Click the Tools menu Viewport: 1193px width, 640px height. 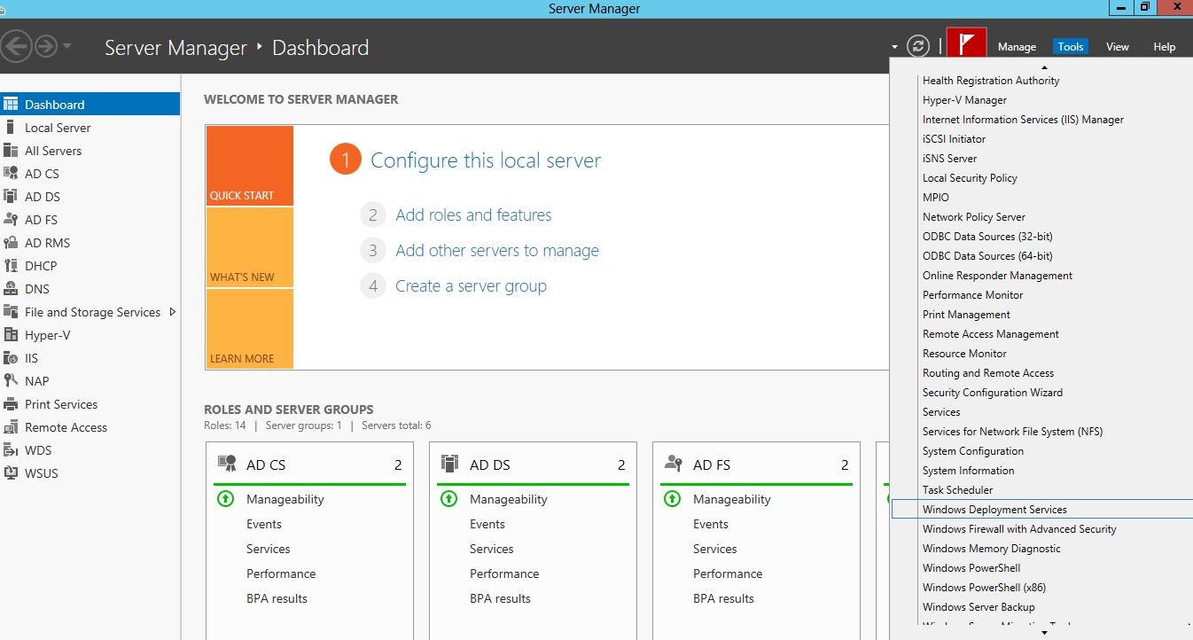pos(1071,47)
